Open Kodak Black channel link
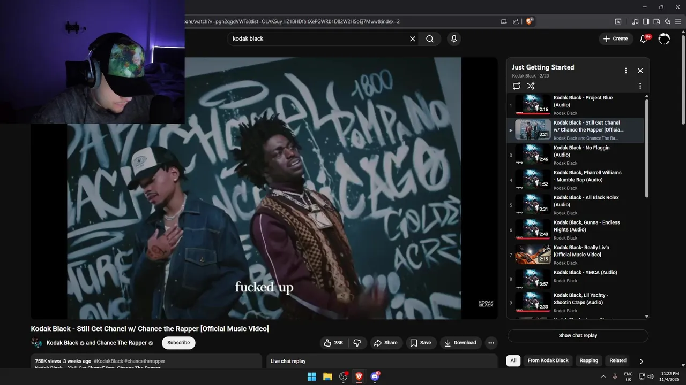 coord(62,343)
